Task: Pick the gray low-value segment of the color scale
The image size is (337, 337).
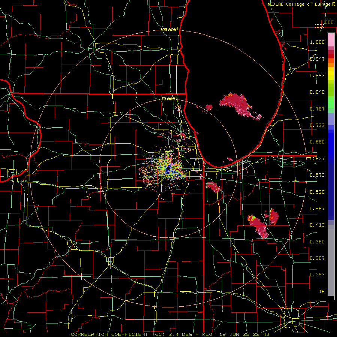Action: tap(331, 260)
